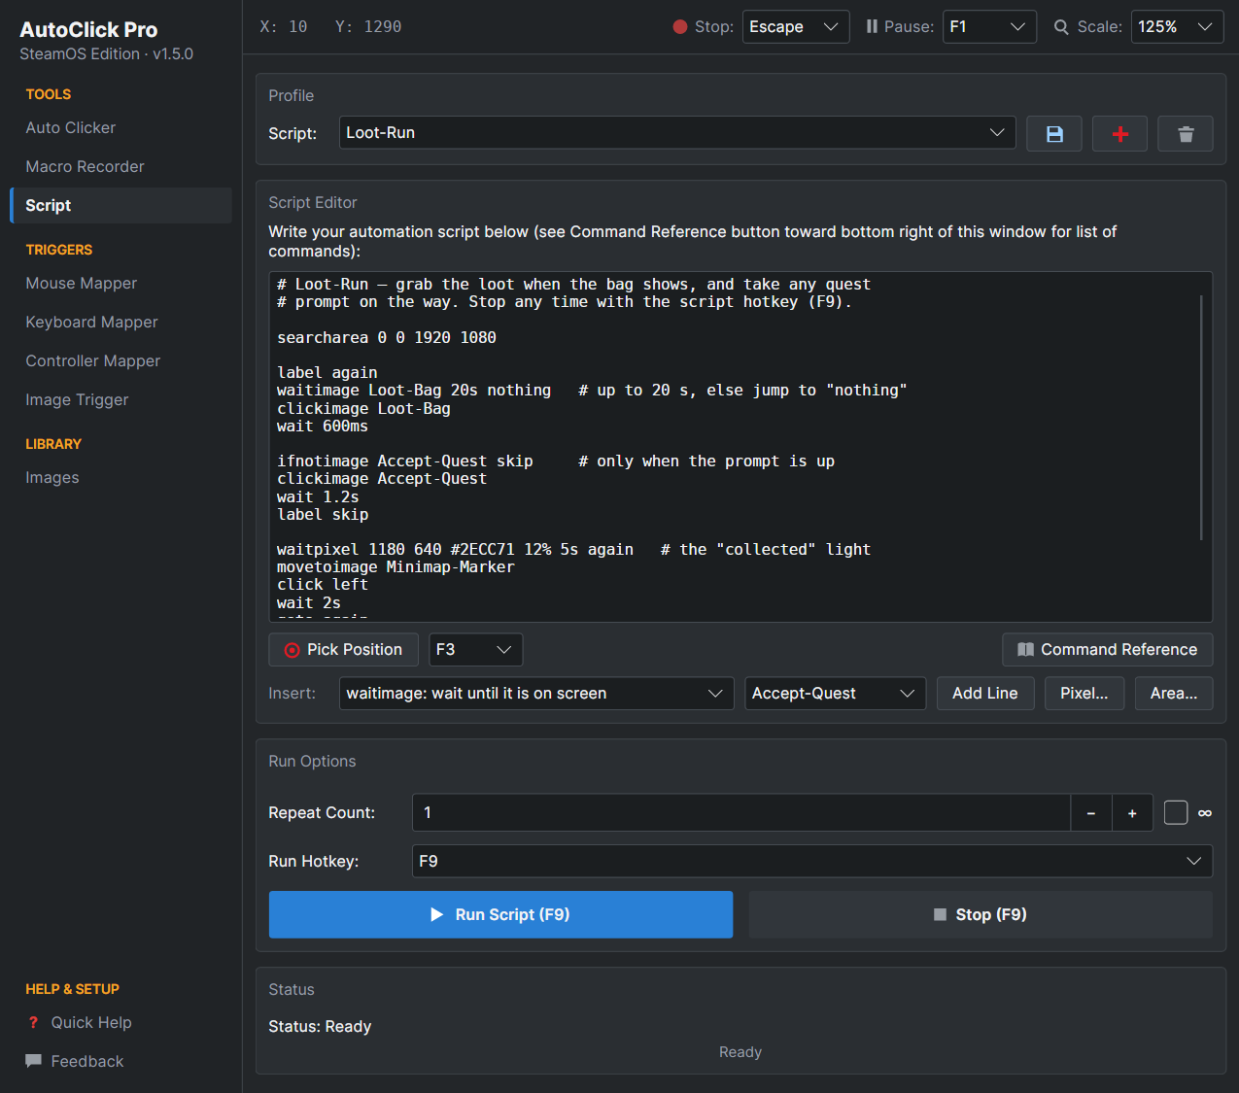This screenshot has width=1239, height=1093.
Task: Click the 'clickimage Loot-Bag' script line
Action: [x=364, y=408]
